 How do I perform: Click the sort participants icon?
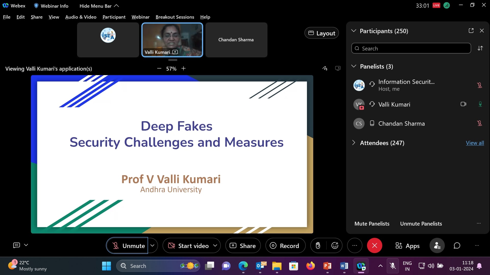pyautogui.click(x=480, y=48)
